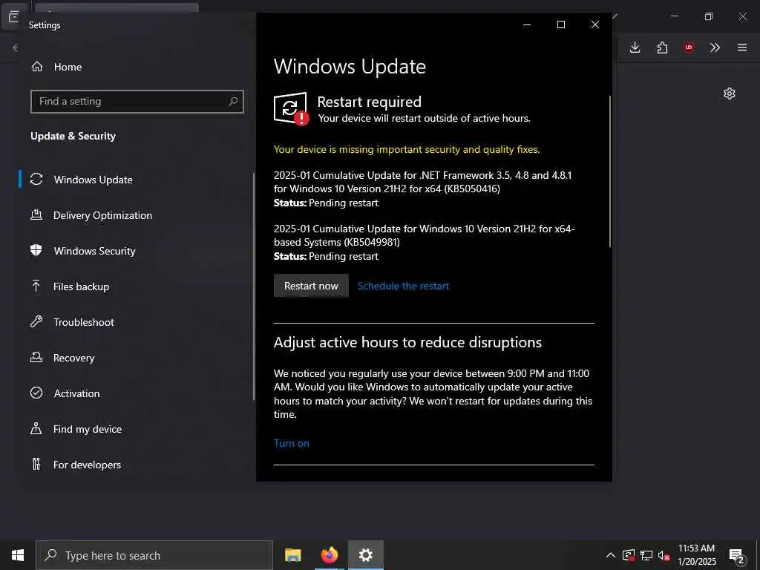Screen dimensions: 760x570
Task: Click the uBlock Origin toolbar icon
Action: [689, 47]
